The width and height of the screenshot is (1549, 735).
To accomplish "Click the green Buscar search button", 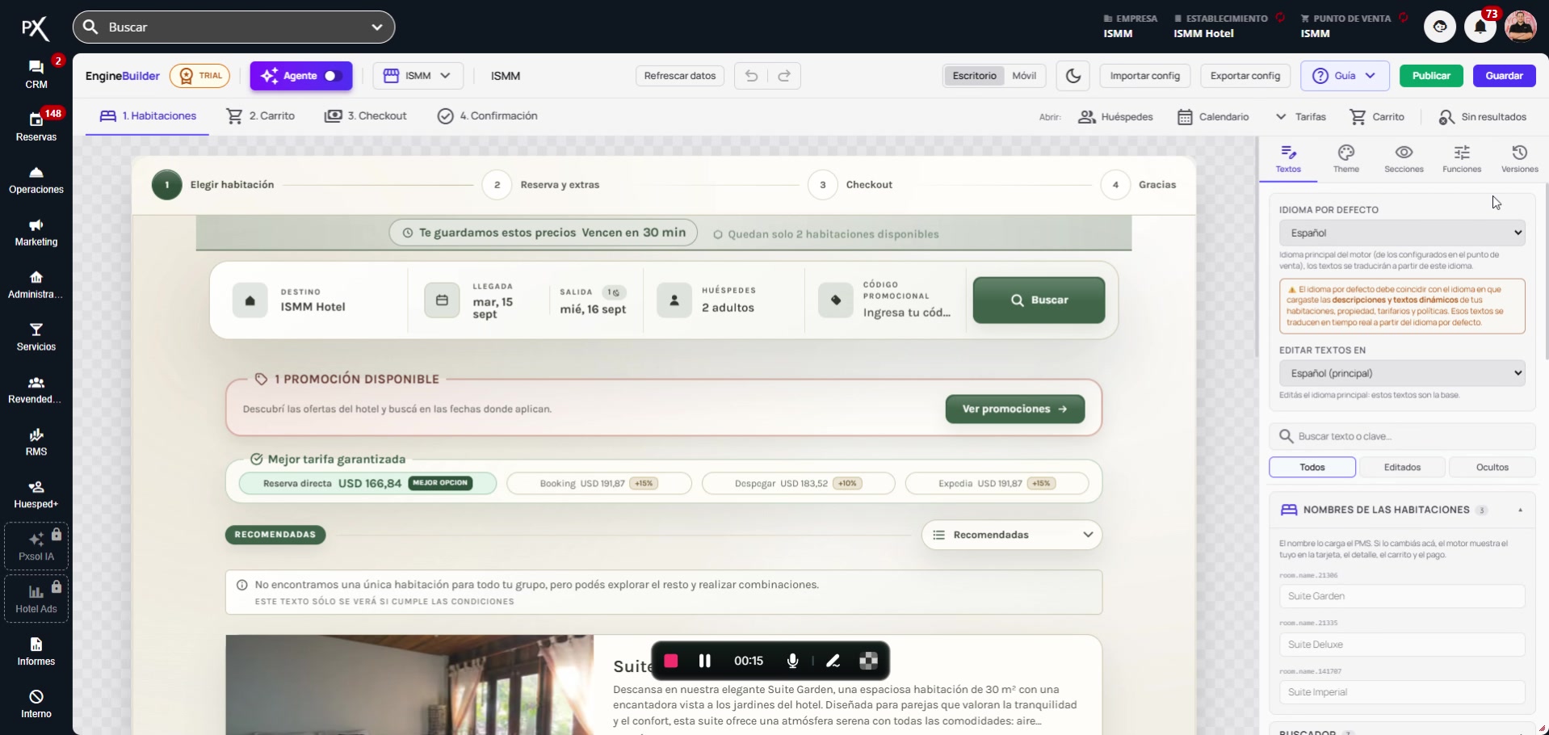I will (x=1039, y=300).
